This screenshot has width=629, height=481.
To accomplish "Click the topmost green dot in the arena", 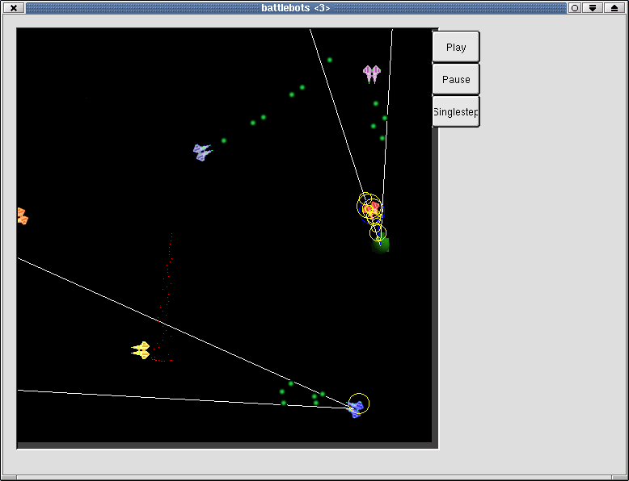I will pos(329,60).
